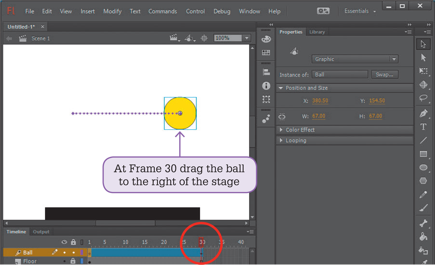435x265 pixels.
Task: Open the Window menu
Action: click(x=249, y=11)
